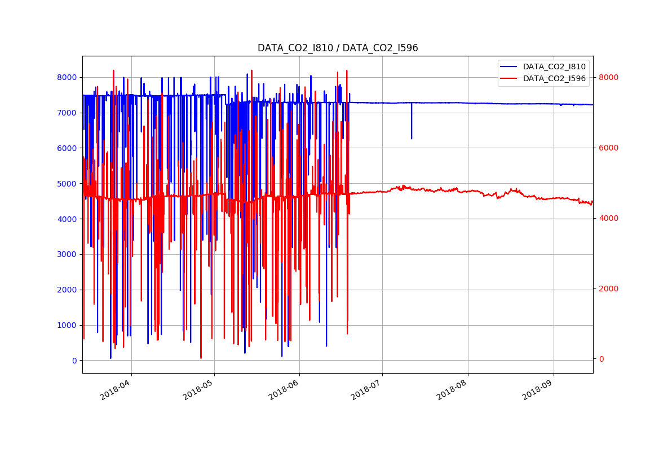This screenshot has width=659, height=466.
Task: Click the red 0 tick on the right axis
Action: [x=601, y=360]
